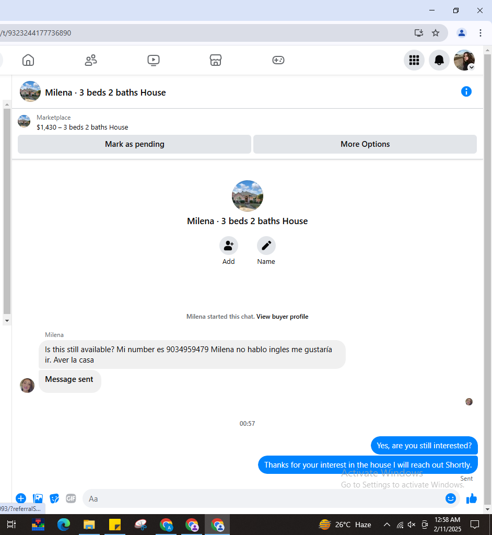Attach a photo using the image icon
Screen dimensions: 492x535
38,498
